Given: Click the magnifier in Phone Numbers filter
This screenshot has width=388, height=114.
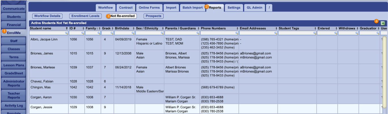Looking at the screenshot, I should click(x=236, y=33).
